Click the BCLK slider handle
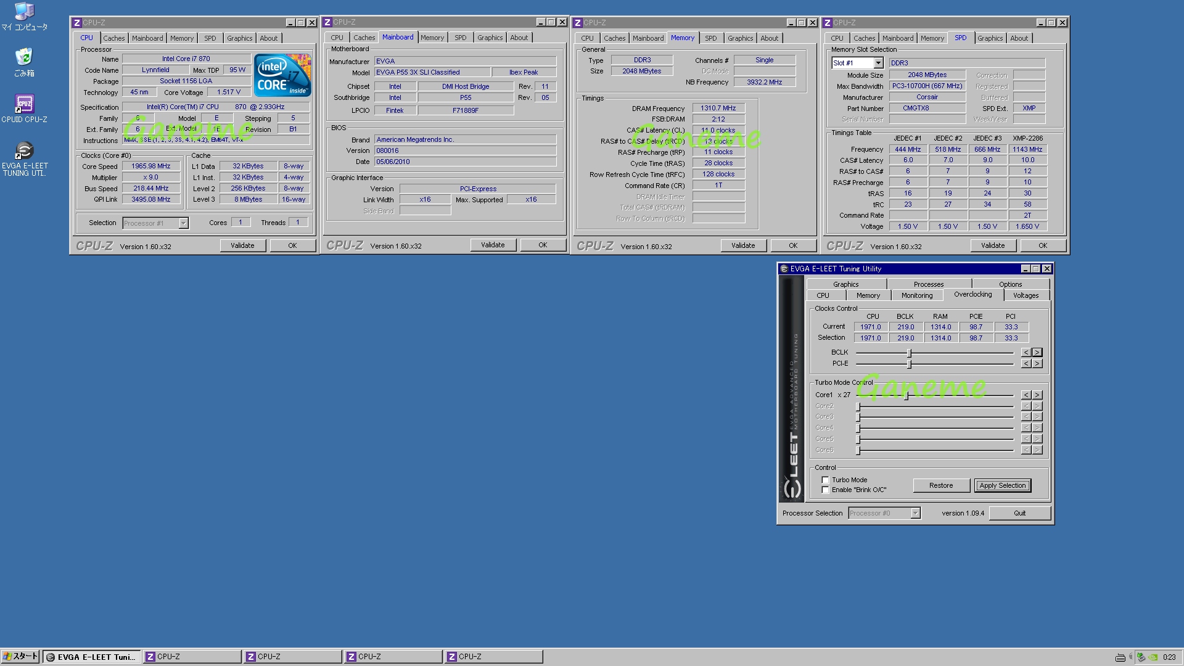The image size is (1184, 666). [909, 353]
